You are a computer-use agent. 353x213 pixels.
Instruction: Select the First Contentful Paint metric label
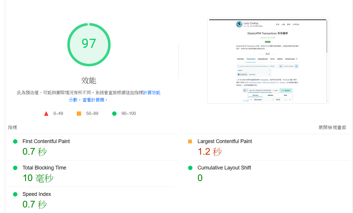[x=46, y=141]
